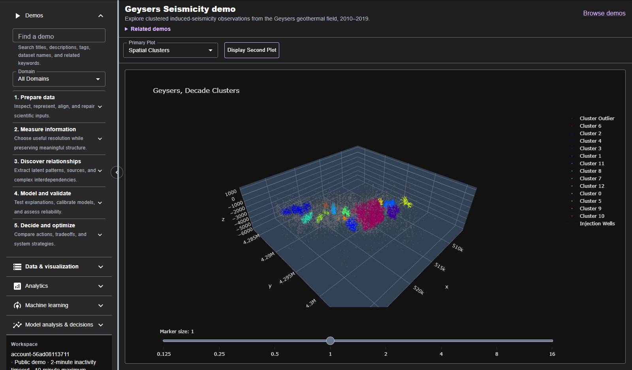The image size is (632, 370).
Task: Click the 16 tick label on slider
Action: click(x=552, y=354)
